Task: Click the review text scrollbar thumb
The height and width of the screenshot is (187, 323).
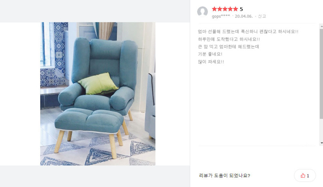Action: (321, 73)
